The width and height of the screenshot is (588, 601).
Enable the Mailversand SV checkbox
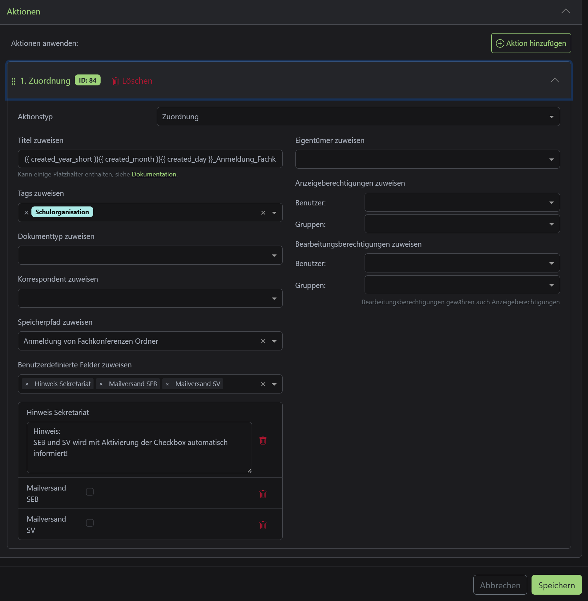[90, 523]
